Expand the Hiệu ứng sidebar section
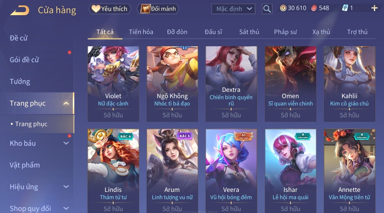 (x=66, y=187)
